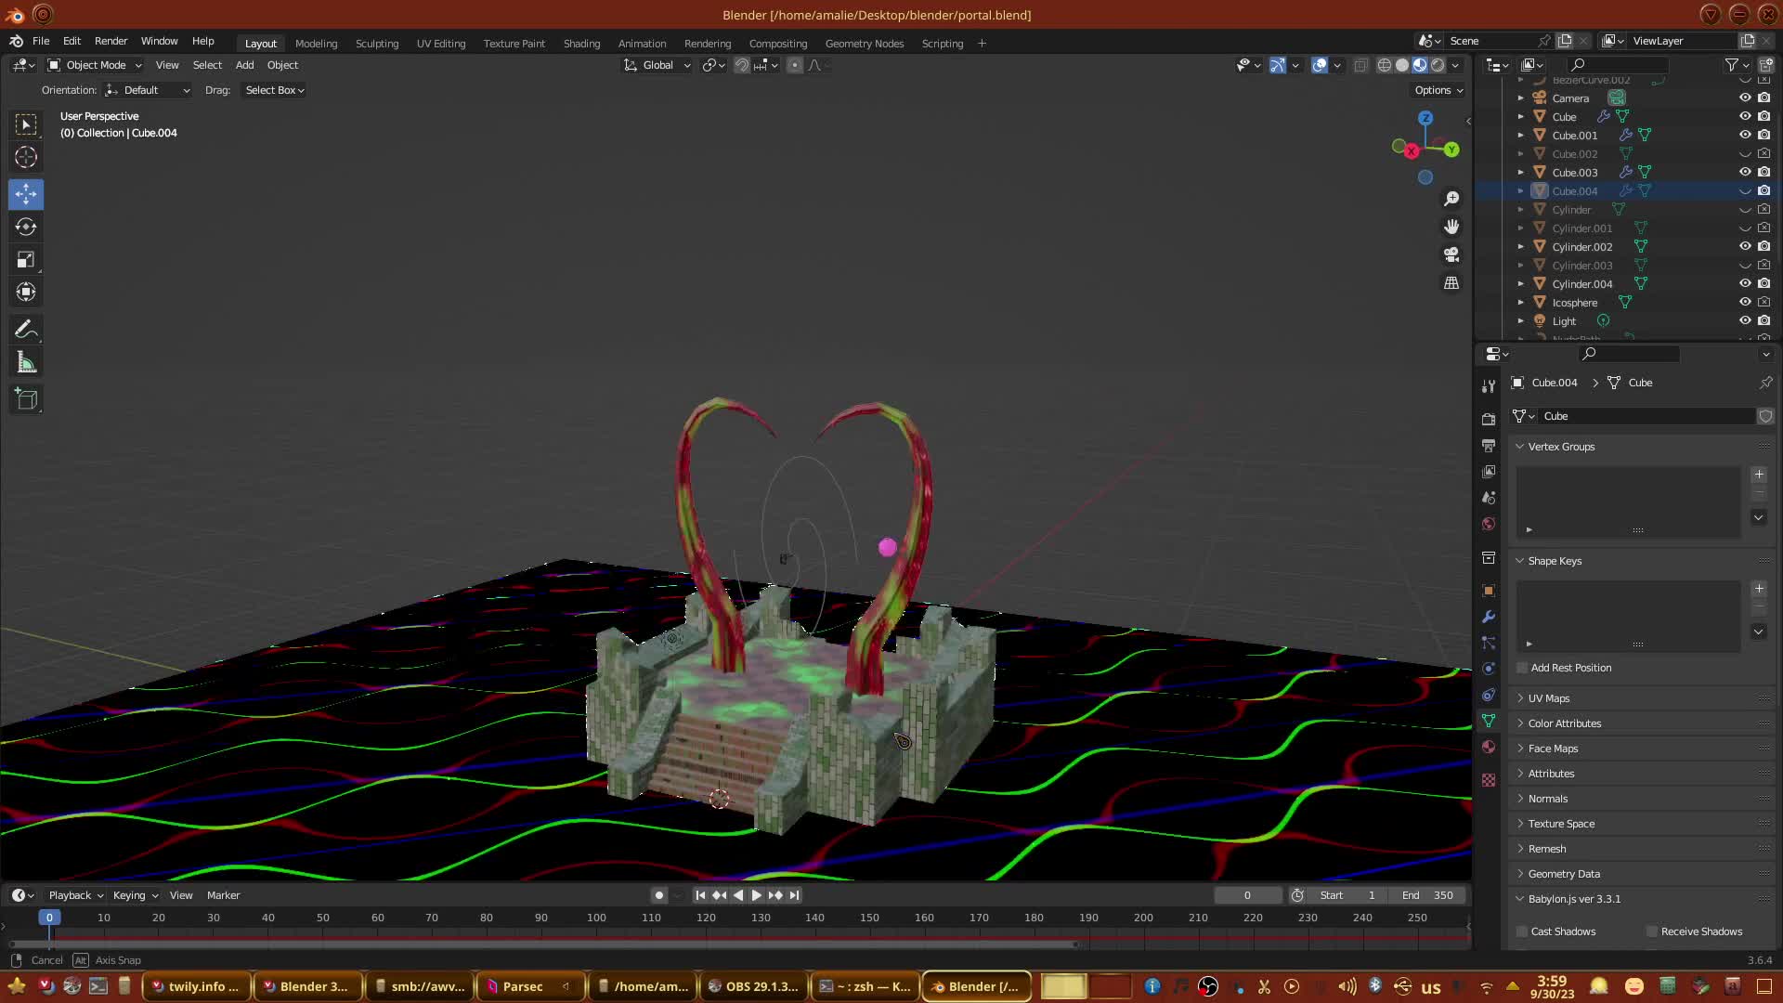Screen dimensions: 1783x1003
Task: Click the viewport Options button
Action: [x=1438, y=90]
